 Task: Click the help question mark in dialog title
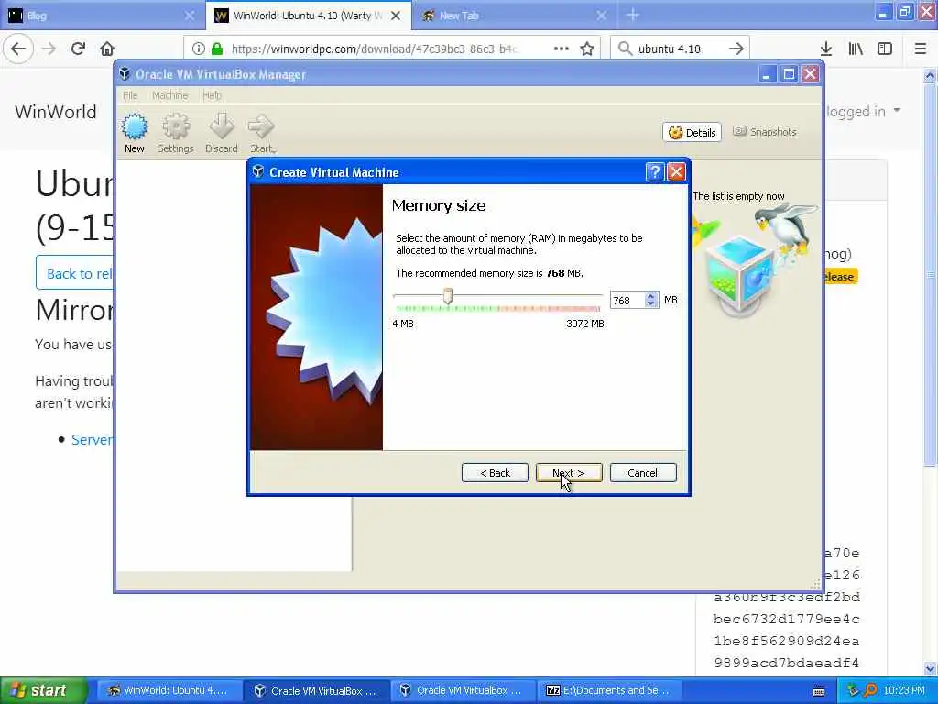pos(654,172)
